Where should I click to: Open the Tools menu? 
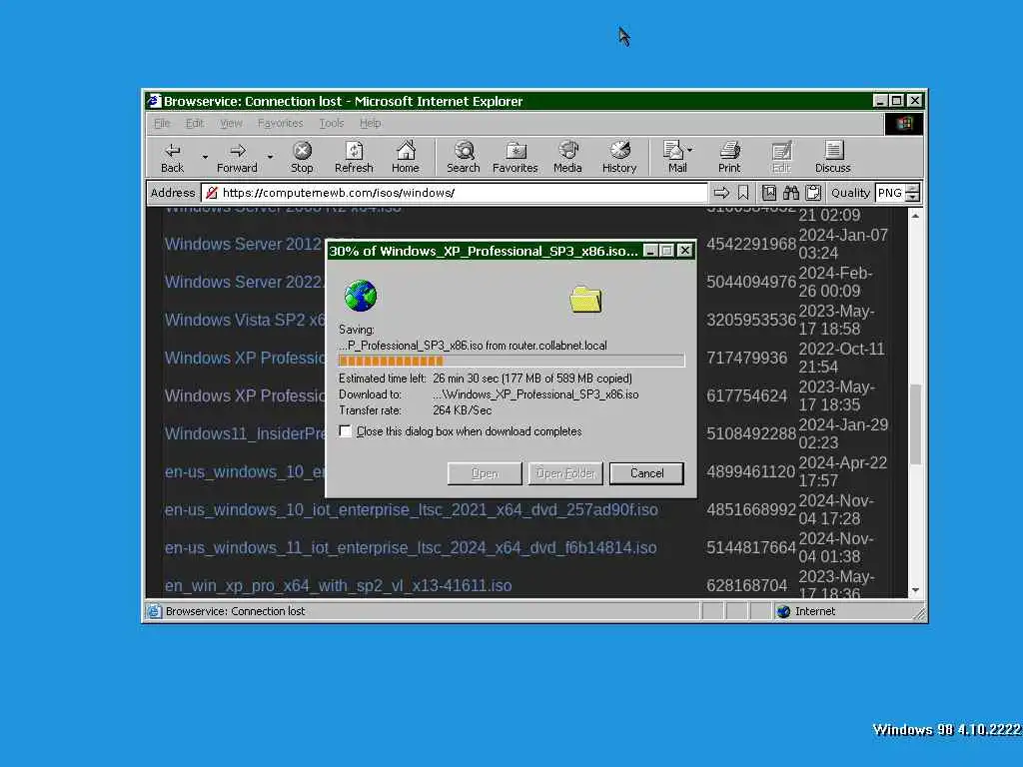332,123
